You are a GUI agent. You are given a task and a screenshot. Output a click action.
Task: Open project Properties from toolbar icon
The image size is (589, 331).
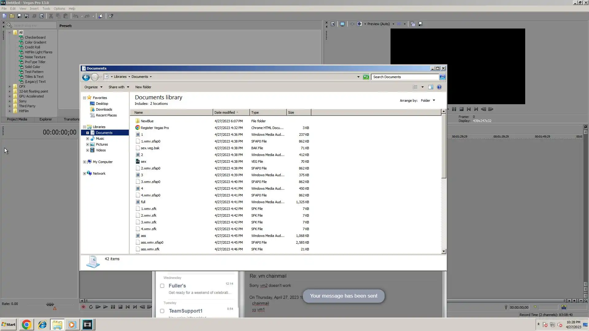click(41, 16)
